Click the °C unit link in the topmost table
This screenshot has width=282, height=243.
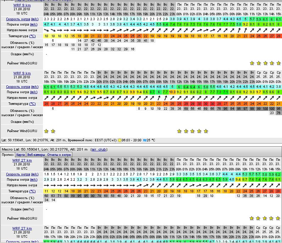(32, 36)
